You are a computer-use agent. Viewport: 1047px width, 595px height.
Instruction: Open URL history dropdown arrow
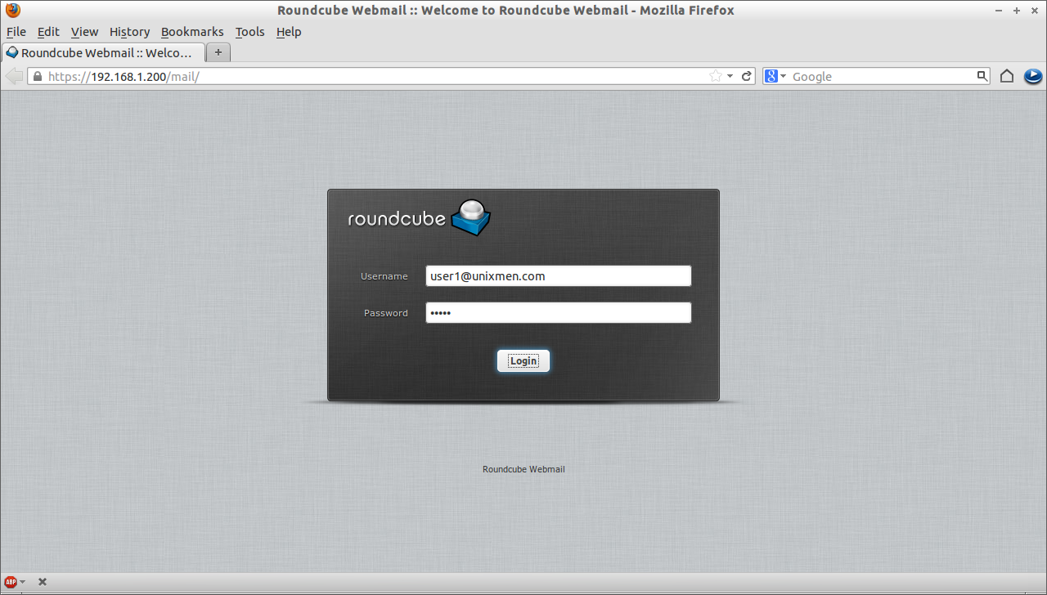[x=730, y=76]
